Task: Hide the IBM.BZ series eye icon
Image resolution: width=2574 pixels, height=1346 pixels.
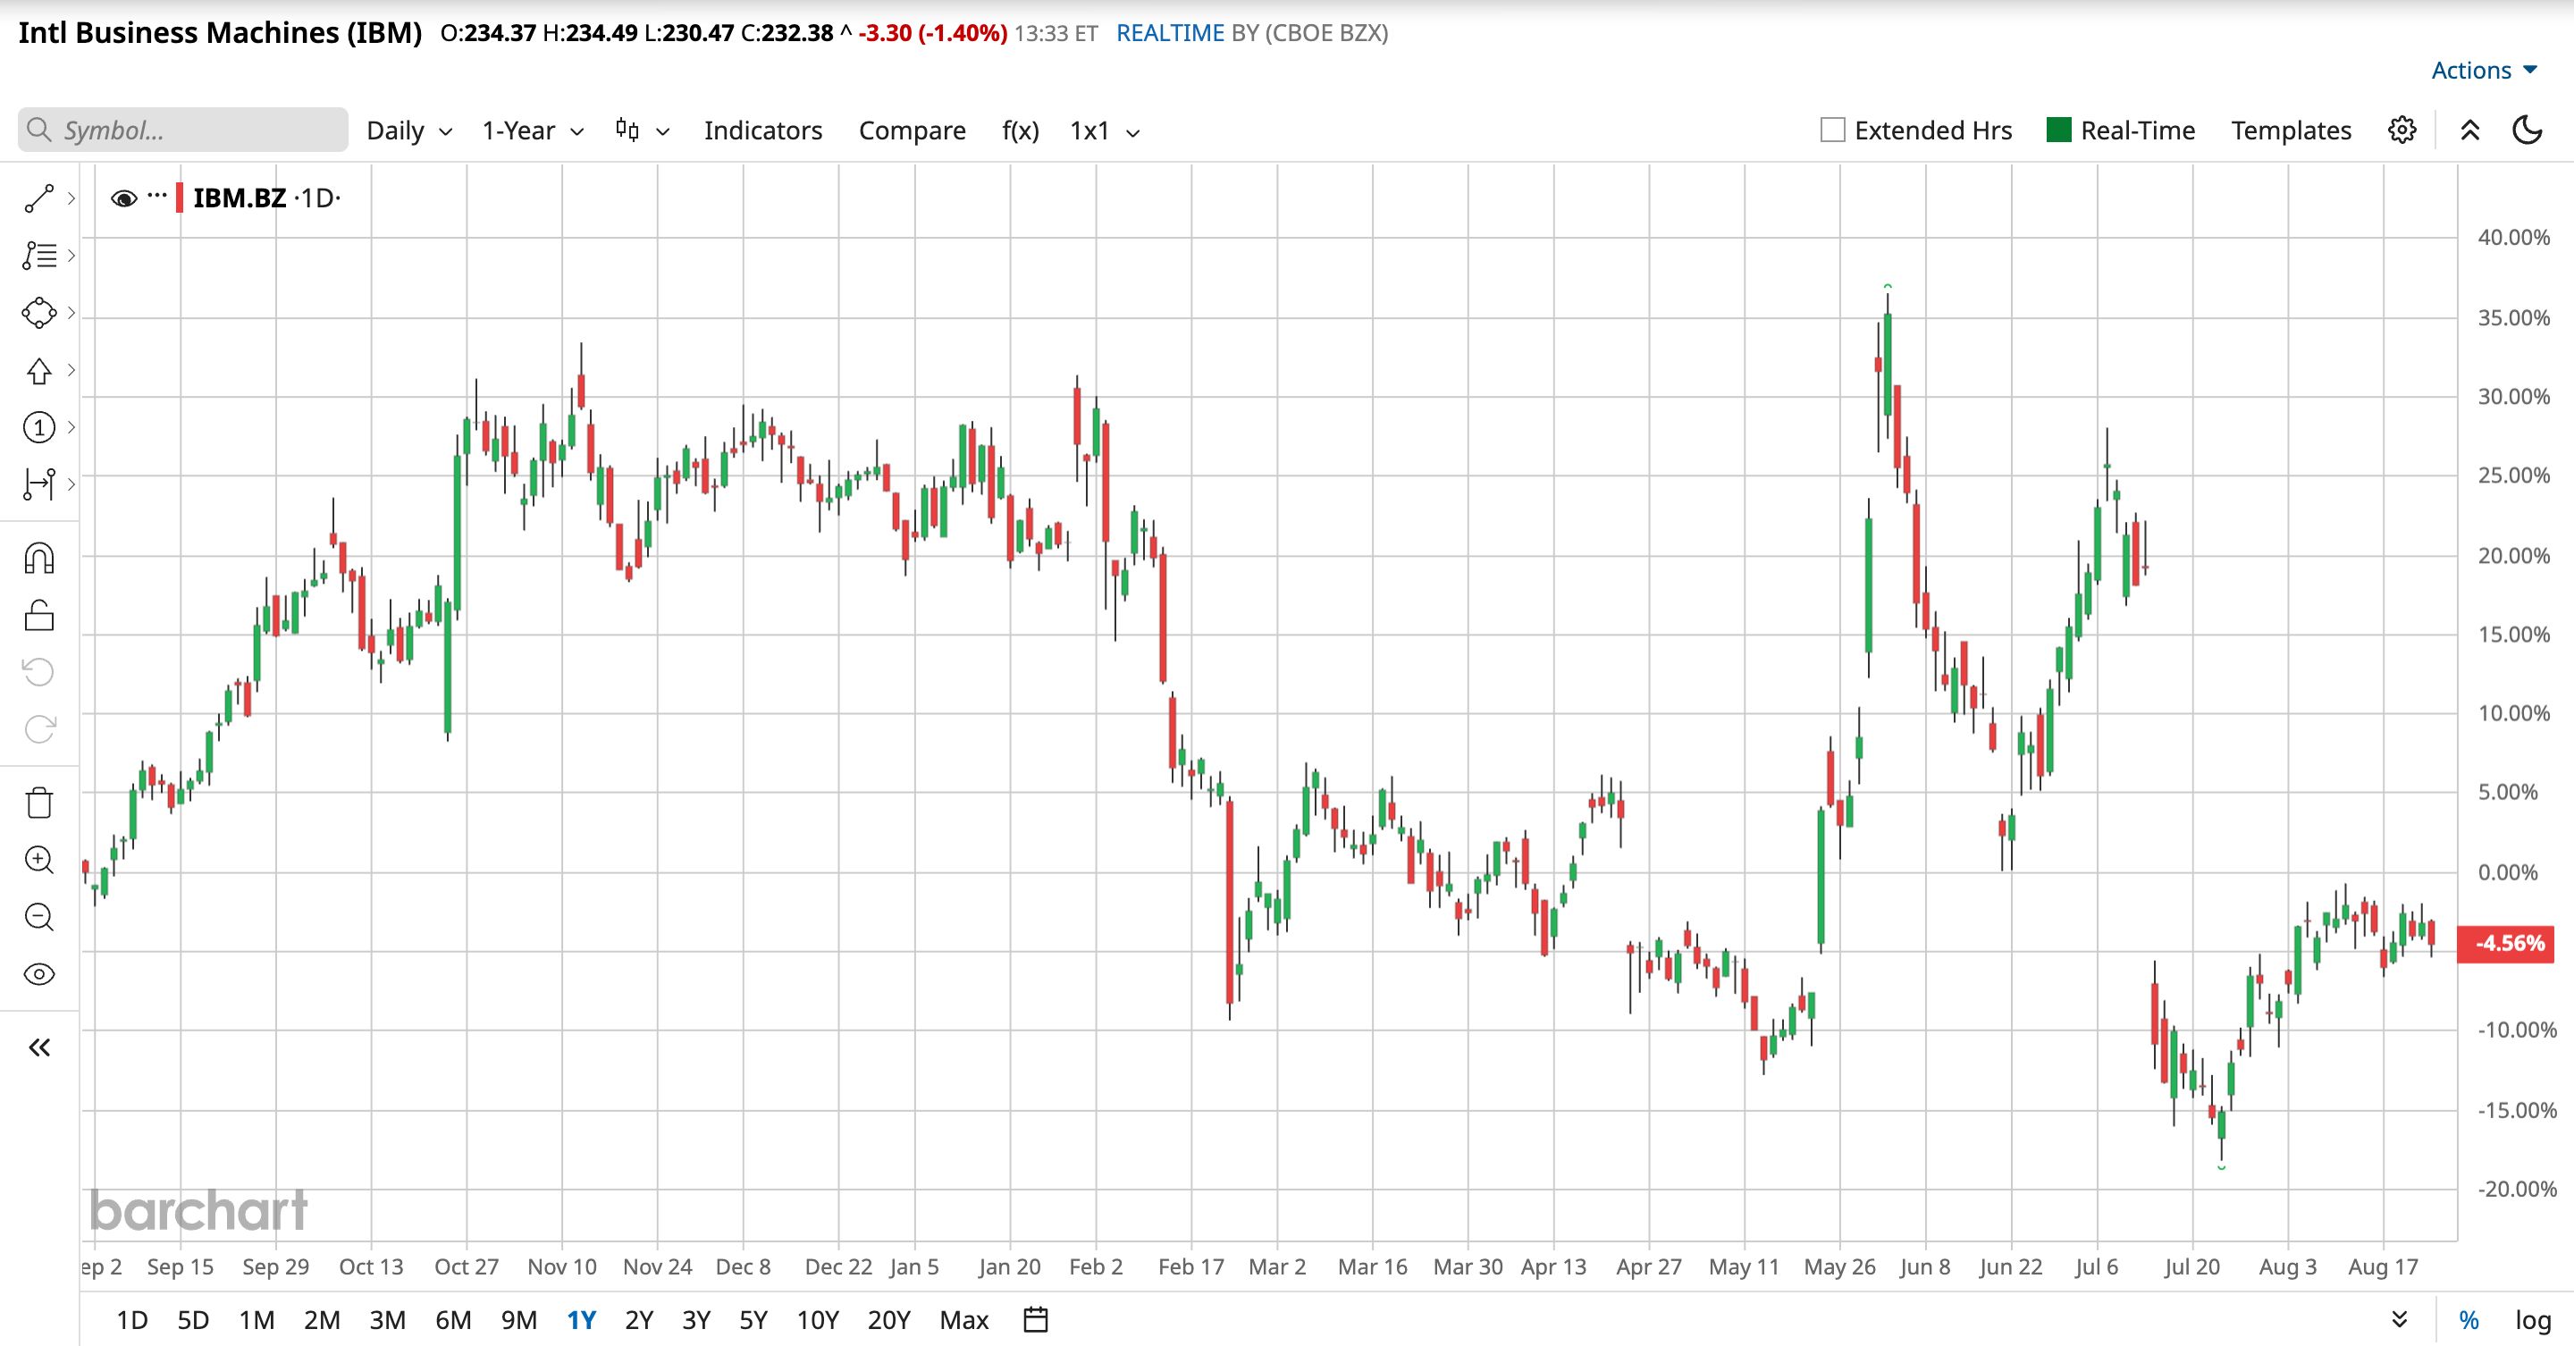Action: 124,198
